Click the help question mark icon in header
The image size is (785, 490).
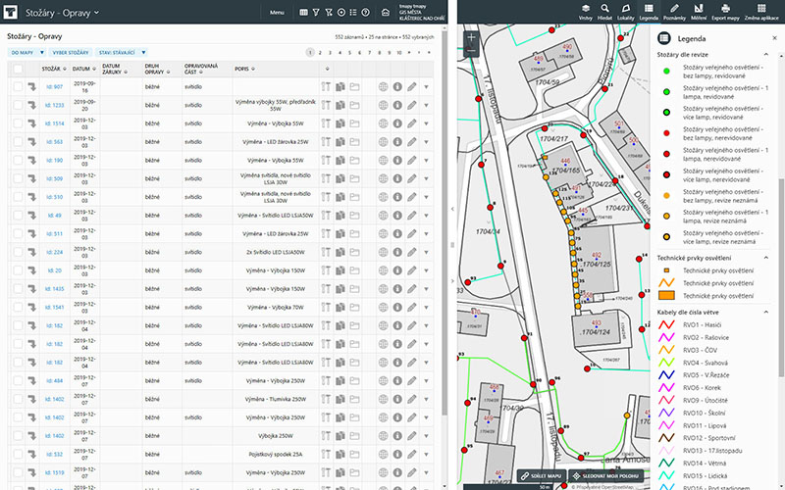365,13
